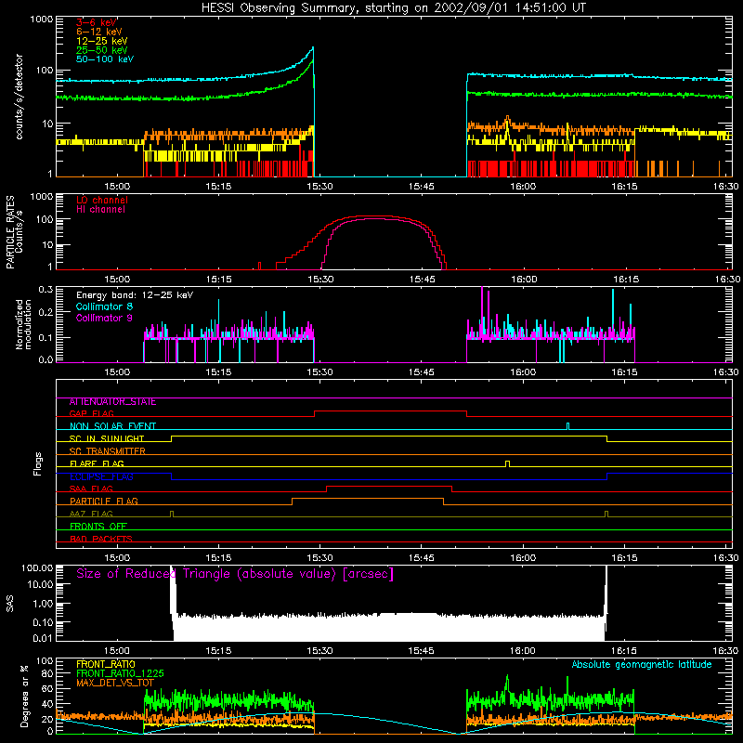
Task: Click the A47_FLAG label
Action: tap(91, 515)
